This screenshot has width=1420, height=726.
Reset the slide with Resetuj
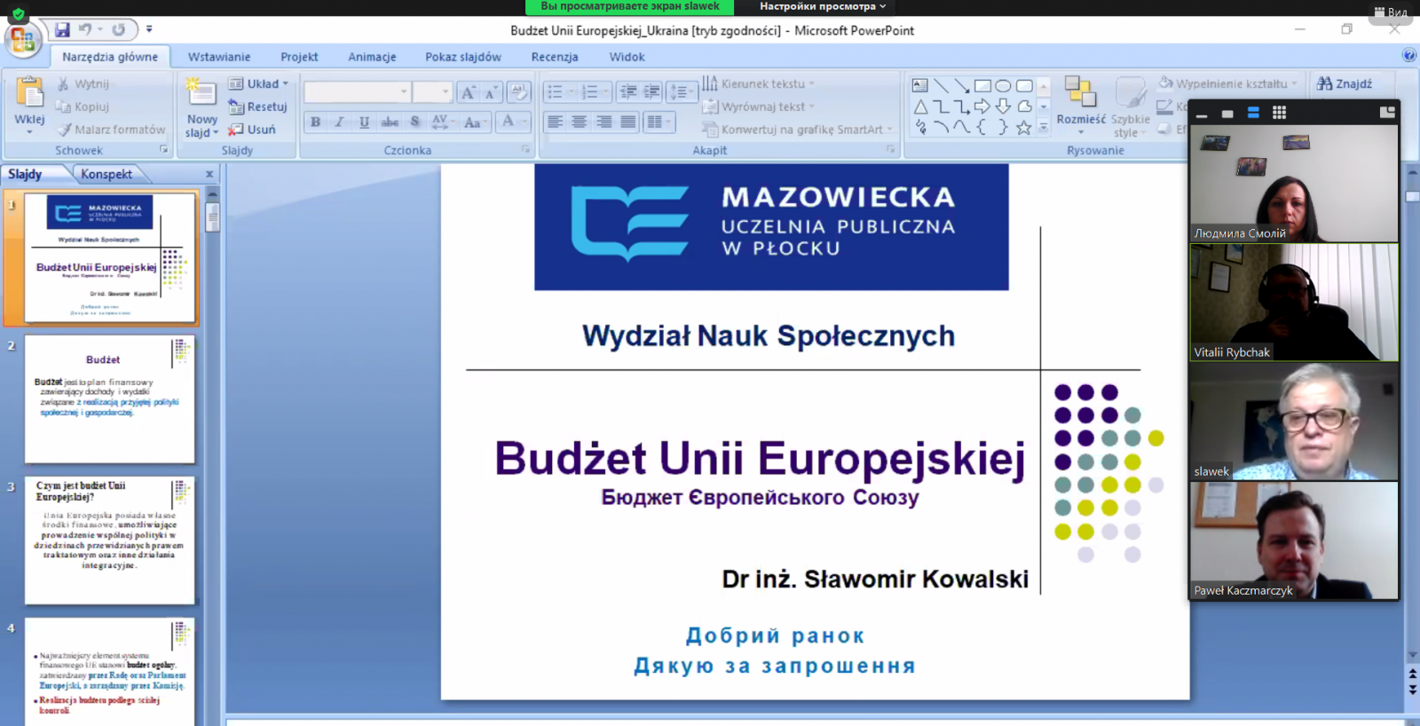258,107
